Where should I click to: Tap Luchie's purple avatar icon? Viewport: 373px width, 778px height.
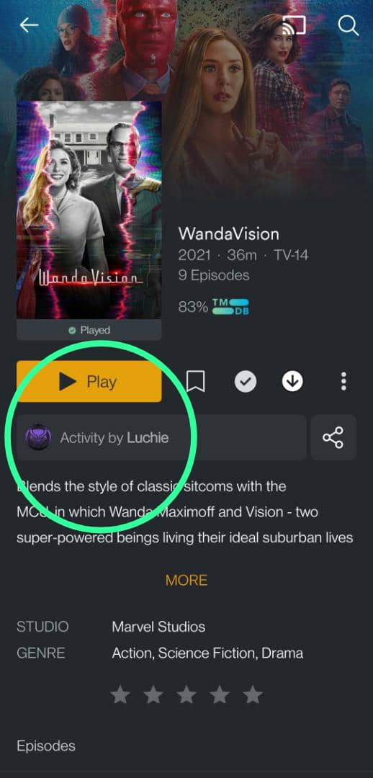[x=39, y=438]
